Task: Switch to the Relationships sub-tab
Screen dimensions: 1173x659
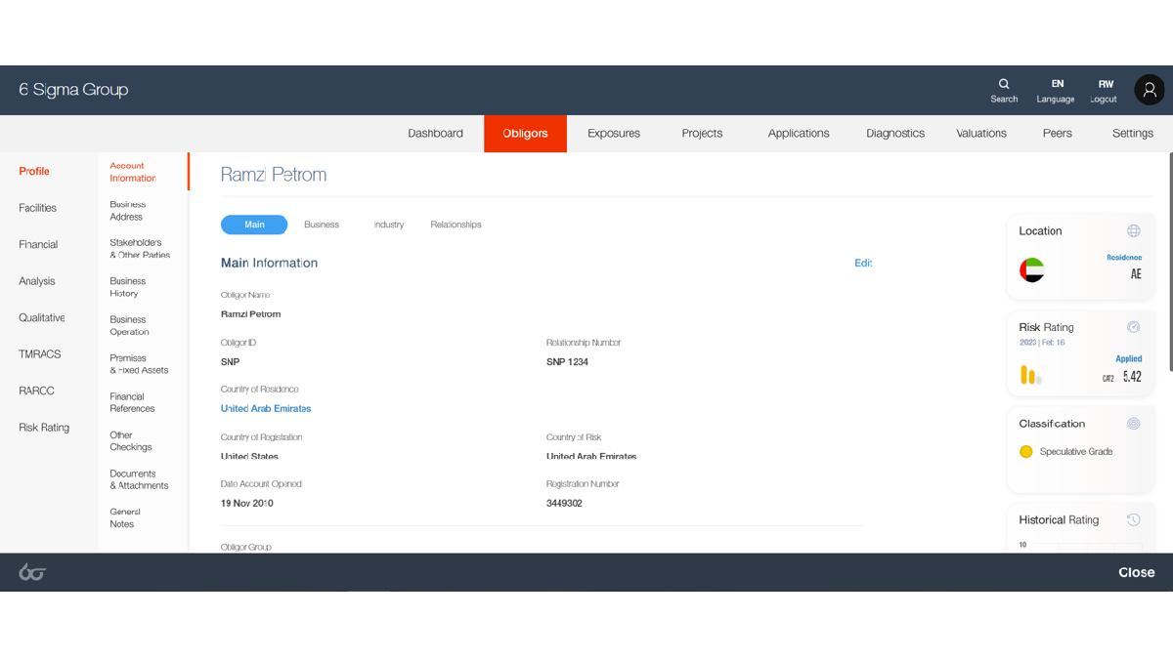Action: click(456, 225)
